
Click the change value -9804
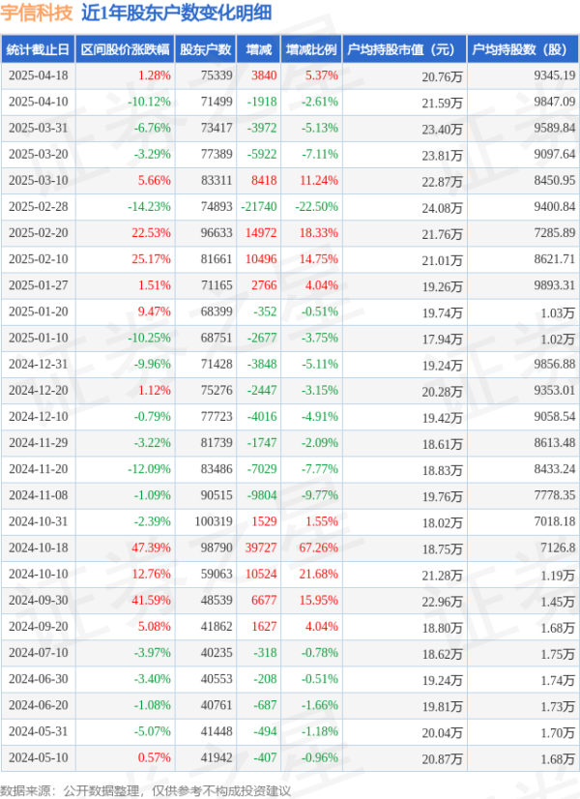[262, 495]
